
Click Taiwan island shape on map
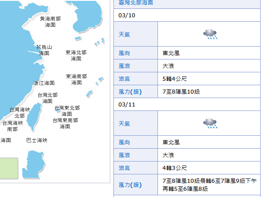click(34, 116)
